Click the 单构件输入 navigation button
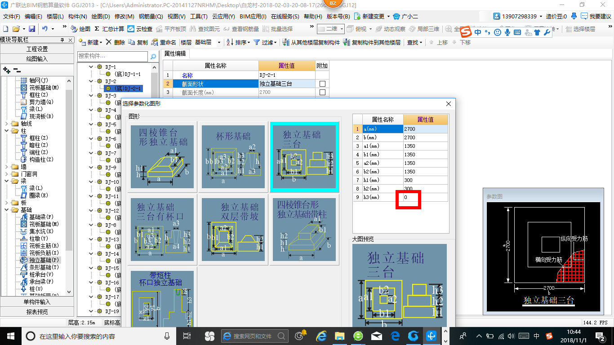This screenshot has height=345, width=614. point(37,302)
